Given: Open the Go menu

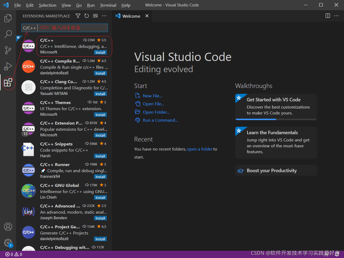Looking at the screenshot, I should pyautogui.click(x=79, y=5).
